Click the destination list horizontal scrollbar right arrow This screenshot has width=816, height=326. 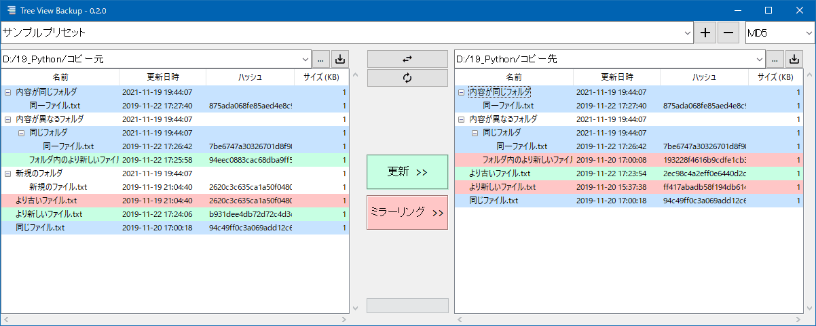(x=798, y=319)
